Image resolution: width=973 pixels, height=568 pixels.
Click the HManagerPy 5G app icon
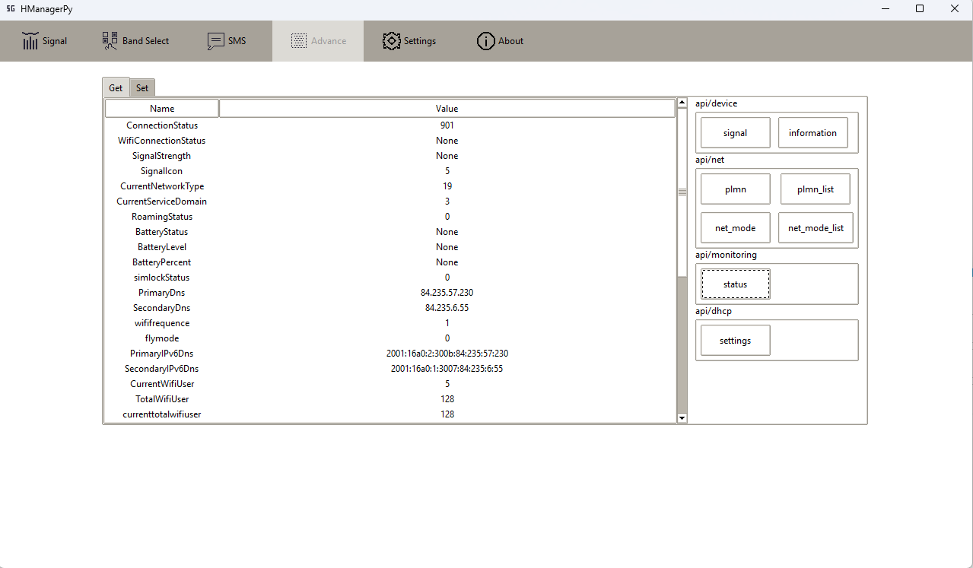(x=11, y=8)
